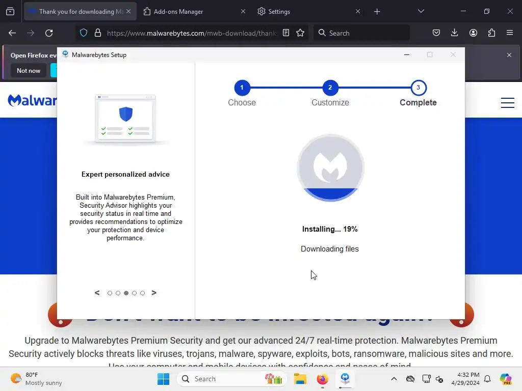Click muted volume tray icon
This screenshot has width=522, height=391.
point(439,379)
